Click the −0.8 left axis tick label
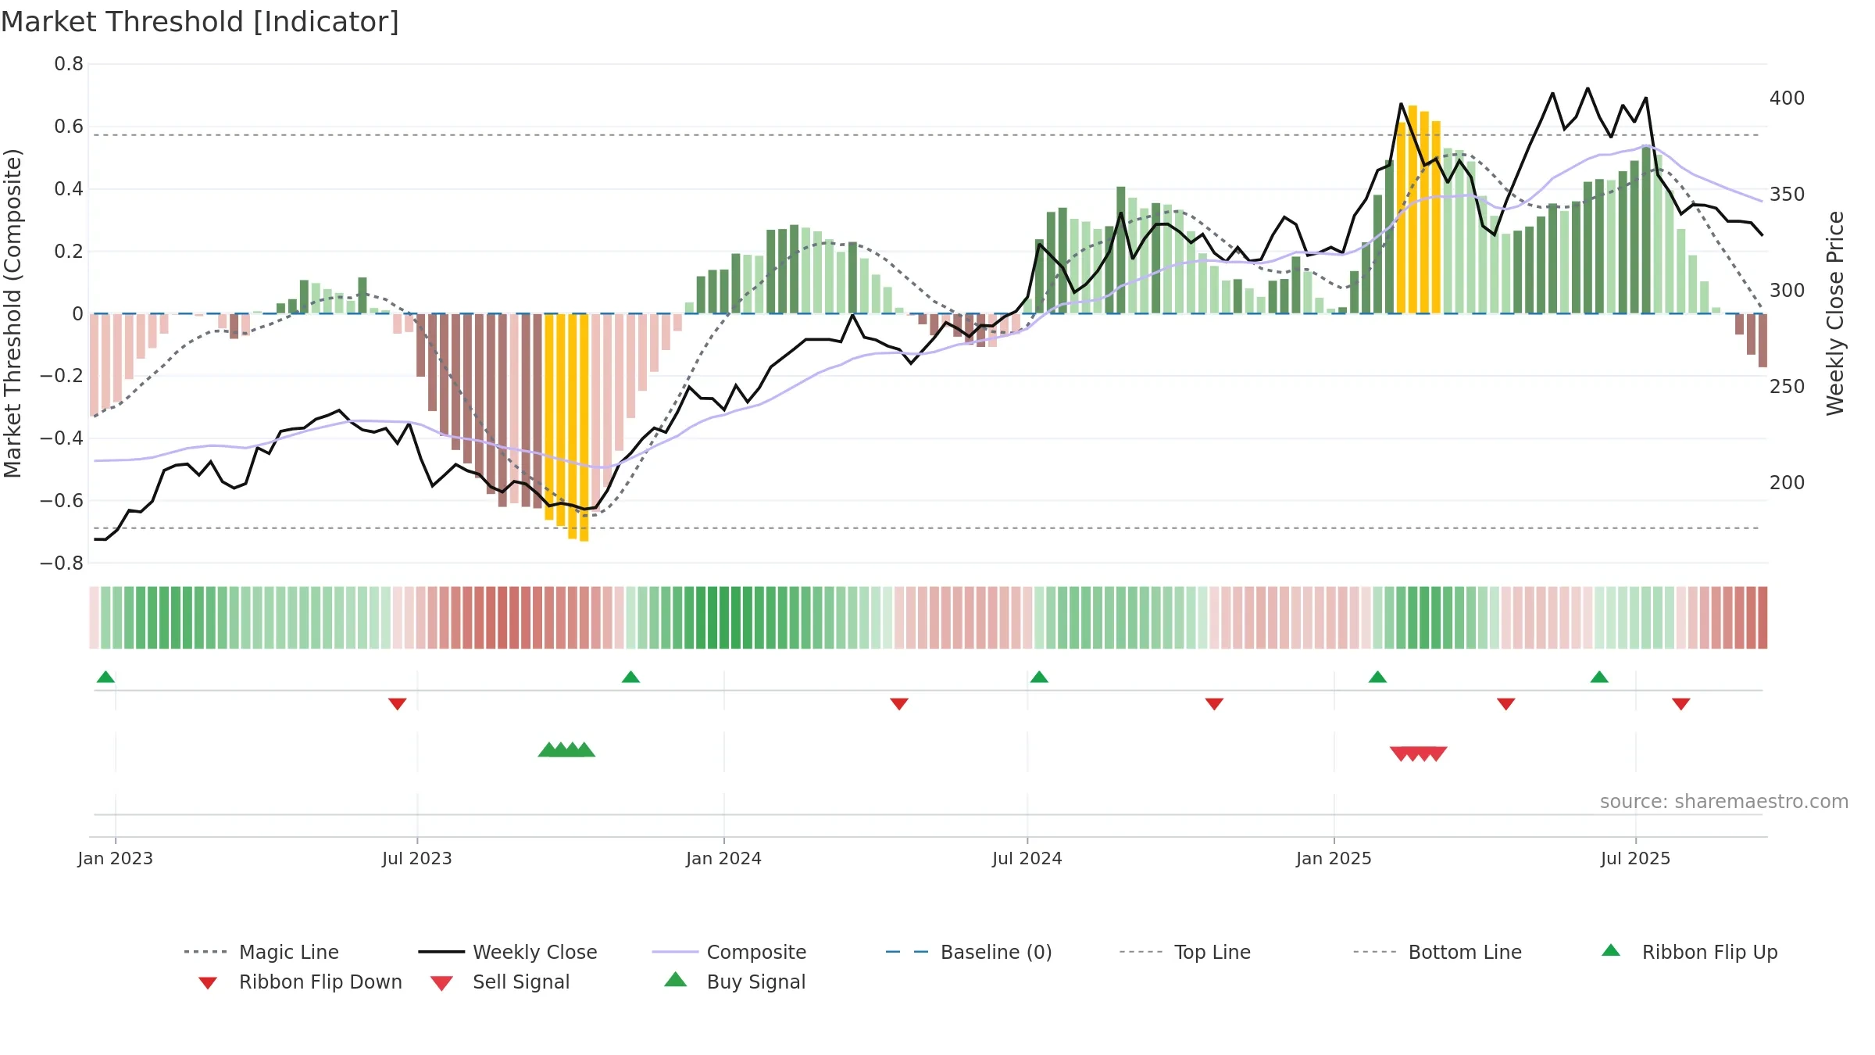 62,563
